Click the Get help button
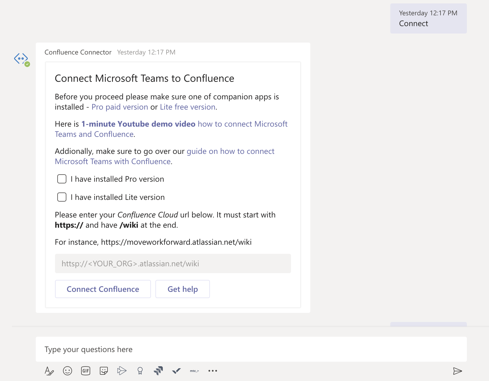Viewport: 489px width, 381px height. click(x=182, y=289)
